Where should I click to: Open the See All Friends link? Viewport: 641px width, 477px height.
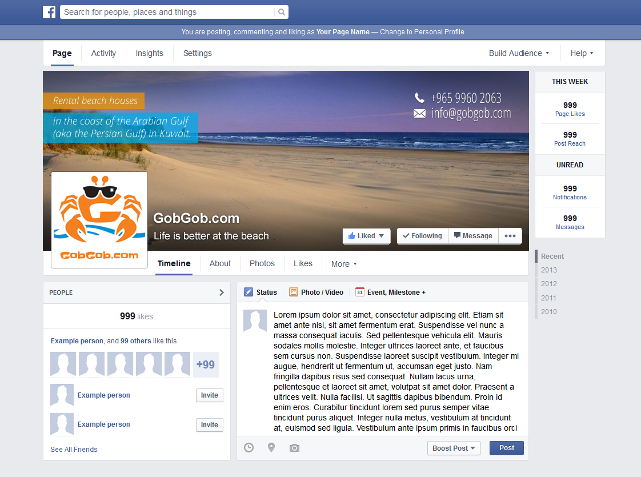[74, 449]
